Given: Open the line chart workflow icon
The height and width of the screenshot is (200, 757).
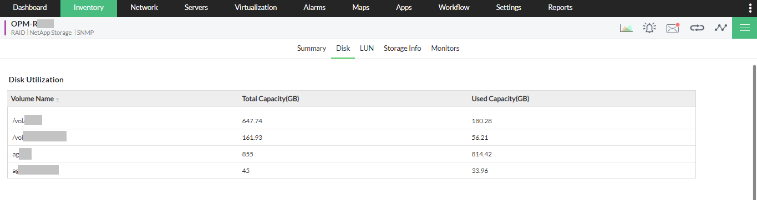Looking at the screenshot, I should coord(720,28).
